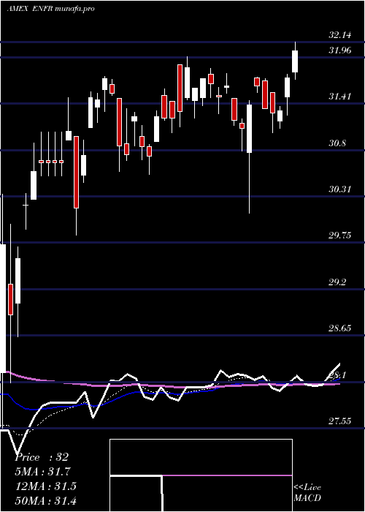Click the 29.75 price level label
Screen dimensions: 365x512
(x=340, y=235)
